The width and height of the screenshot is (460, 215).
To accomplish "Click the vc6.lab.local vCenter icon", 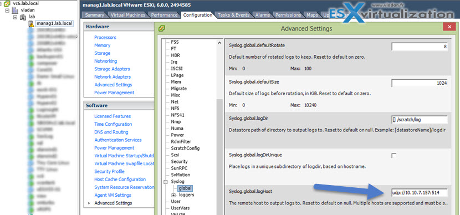I will tap(7, 3).
